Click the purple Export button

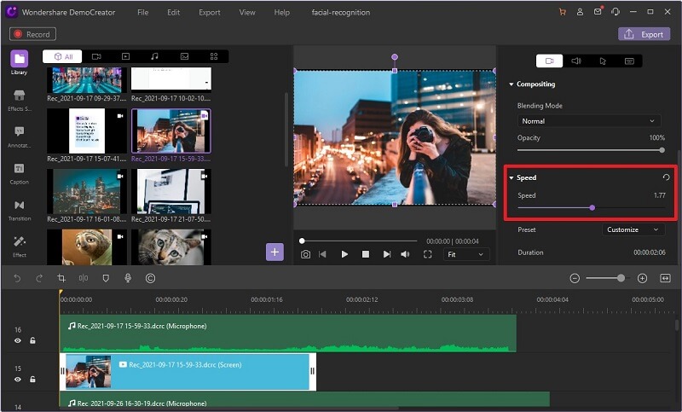[x=644, y=34]
